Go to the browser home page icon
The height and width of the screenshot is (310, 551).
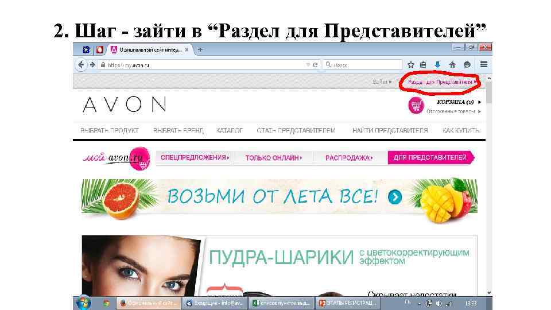452,65
